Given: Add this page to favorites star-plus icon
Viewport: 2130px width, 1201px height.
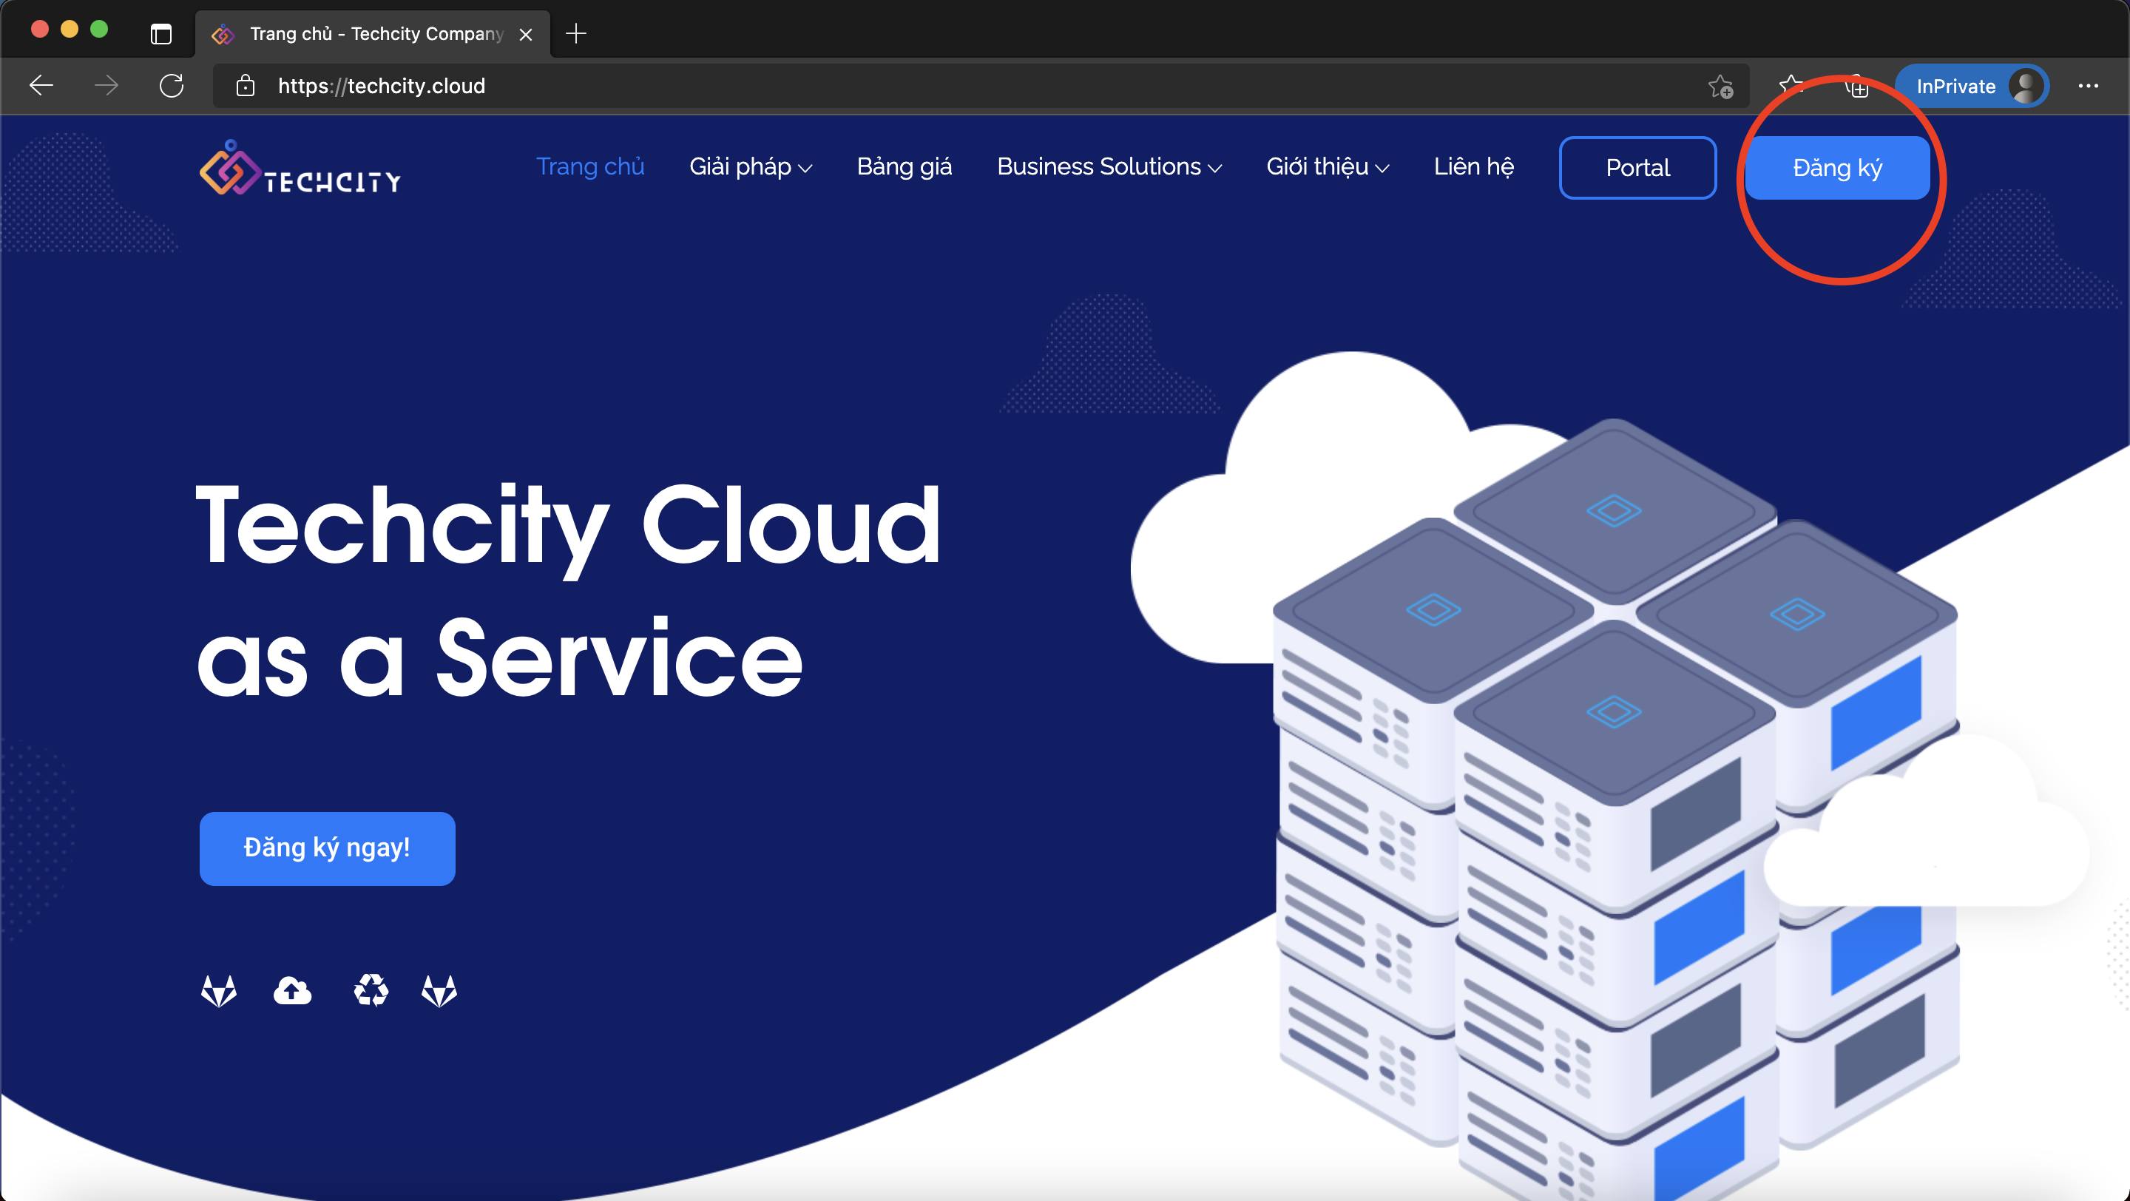Looking at the screenshot, I should [x=1720, y=86].
